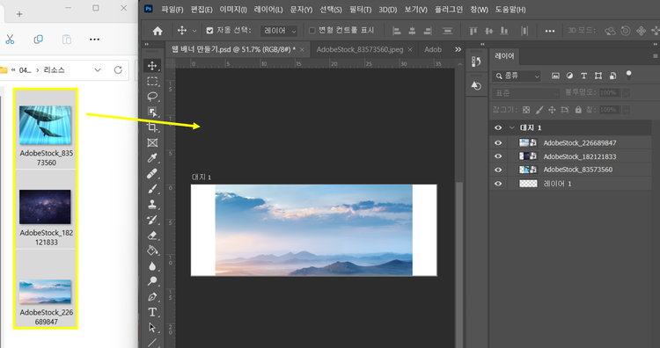
Task: Select the History Brush tool
Action: coord(152,220)
